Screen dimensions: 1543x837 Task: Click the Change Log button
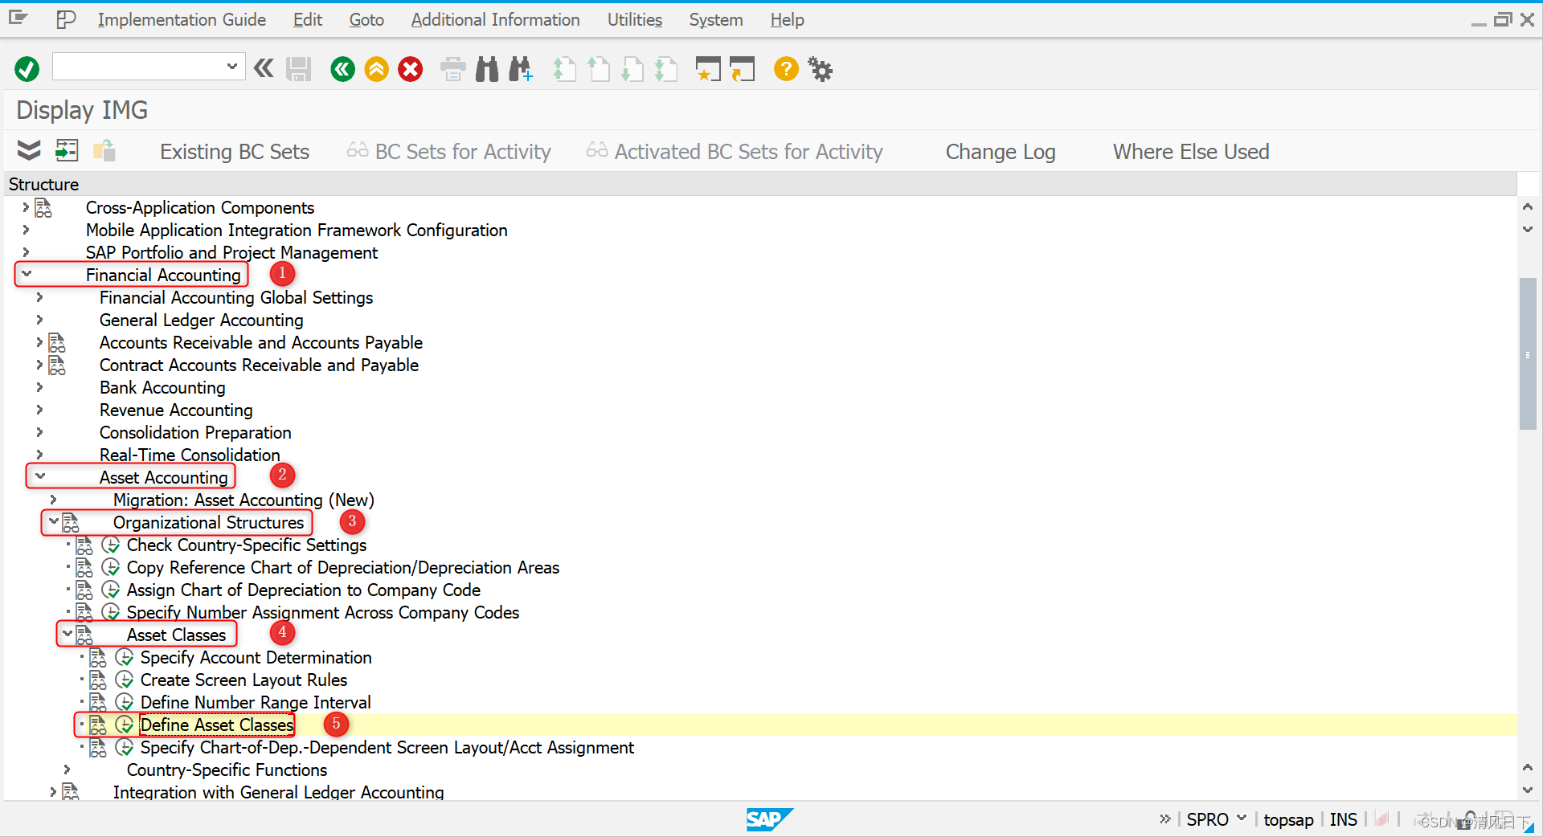(x=1001, y=152)
